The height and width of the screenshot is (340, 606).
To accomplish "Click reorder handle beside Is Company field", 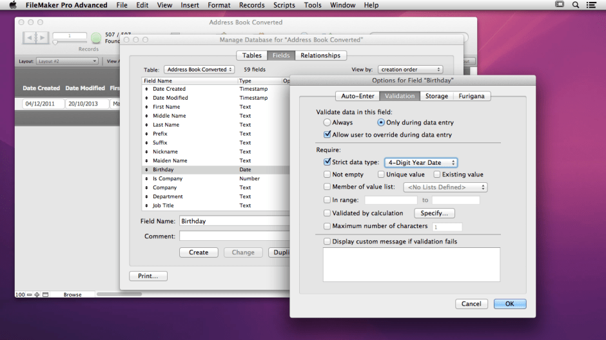I will [x=146, y=178].
